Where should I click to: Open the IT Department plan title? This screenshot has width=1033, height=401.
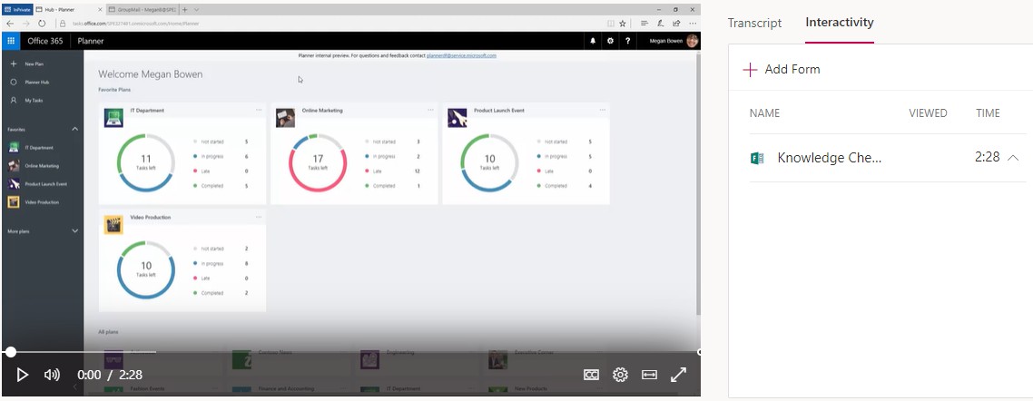coord(147,111)
